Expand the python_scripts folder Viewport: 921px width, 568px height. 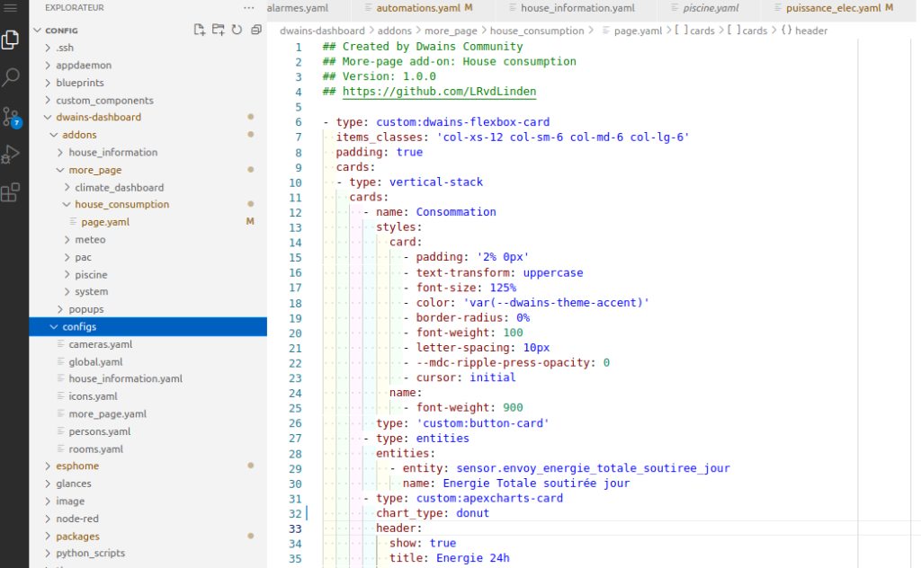click(x=148, y=554)
